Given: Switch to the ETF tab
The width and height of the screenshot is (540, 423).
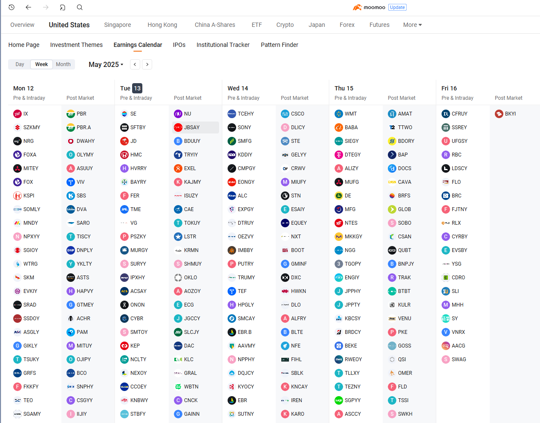Looking at the screenshot, I should click(x=257, y=25).
